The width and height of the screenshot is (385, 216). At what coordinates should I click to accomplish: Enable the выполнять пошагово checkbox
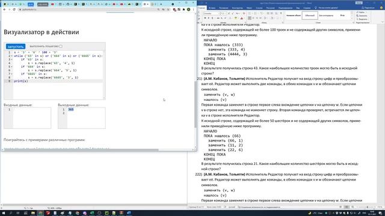click(x=61, y=46)
